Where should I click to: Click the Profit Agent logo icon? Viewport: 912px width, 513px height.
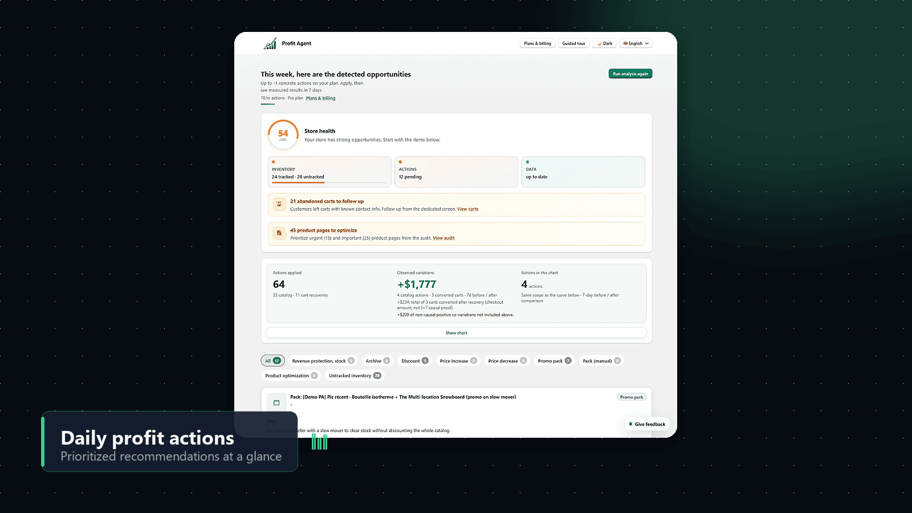tap(270, 43)
